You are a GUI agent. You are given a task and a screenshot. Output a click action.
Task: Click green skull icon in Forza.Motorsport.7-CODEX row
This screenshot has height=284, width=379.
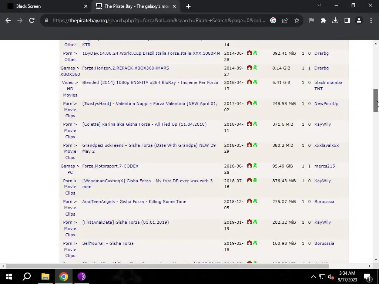[x=255, y=166]
